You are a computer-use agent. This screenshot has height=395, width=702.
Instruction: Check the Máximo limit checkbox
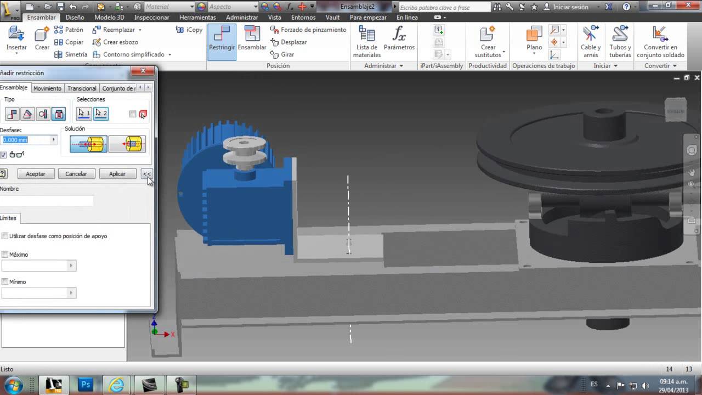tap(5, 255)
